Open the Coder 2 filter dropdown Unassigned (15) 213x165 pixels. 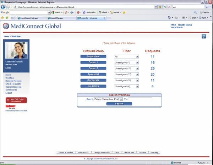pos(126,68)
